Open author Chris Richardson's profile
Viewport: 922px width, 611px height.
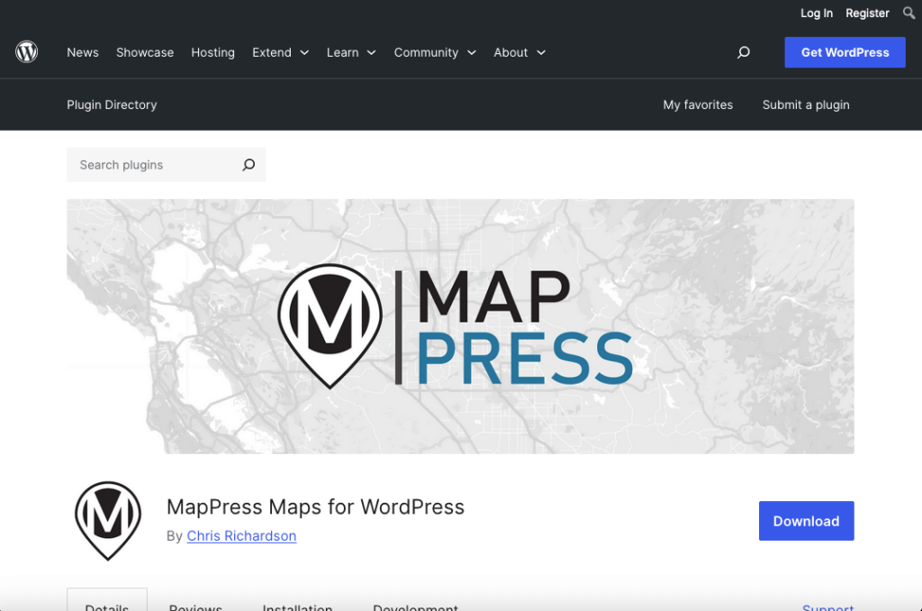(241, 536)
